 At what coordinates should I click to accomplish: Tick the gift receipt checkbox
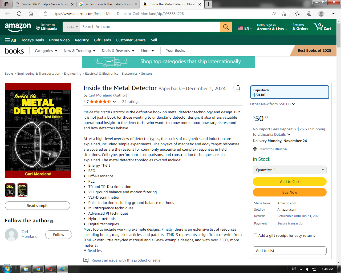pyautogui.click(x=255, y=235)
